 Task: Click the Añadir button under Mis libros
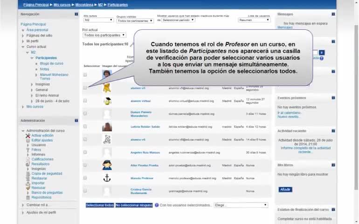pyautogui.click(x=285, y=189)
